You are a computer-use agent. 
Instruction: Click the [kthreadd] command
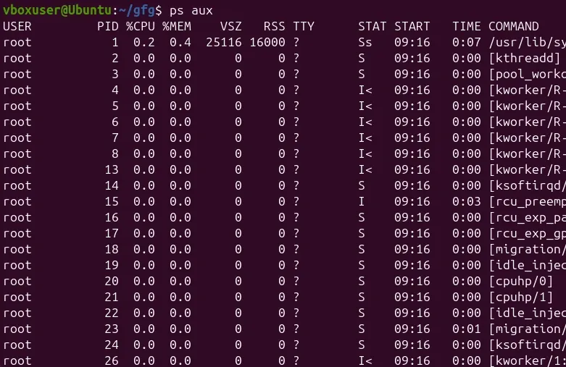click(525, 58)
